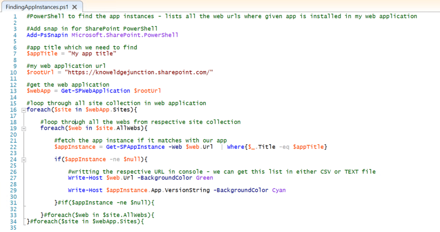Click the comment on line 15 about site collection
This screenshot has height=232, width=440.
(116, 103)
